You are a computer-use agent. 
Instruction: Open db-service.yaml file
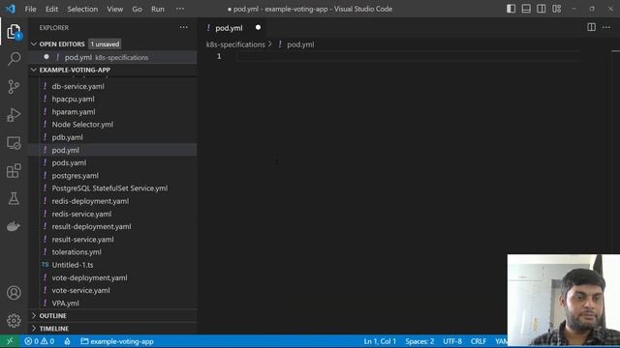point(77,86)
